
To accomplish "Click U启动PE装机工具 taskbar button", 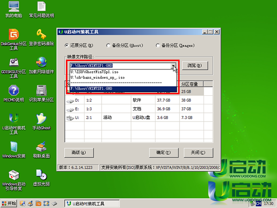I will (x=92, y=203).
